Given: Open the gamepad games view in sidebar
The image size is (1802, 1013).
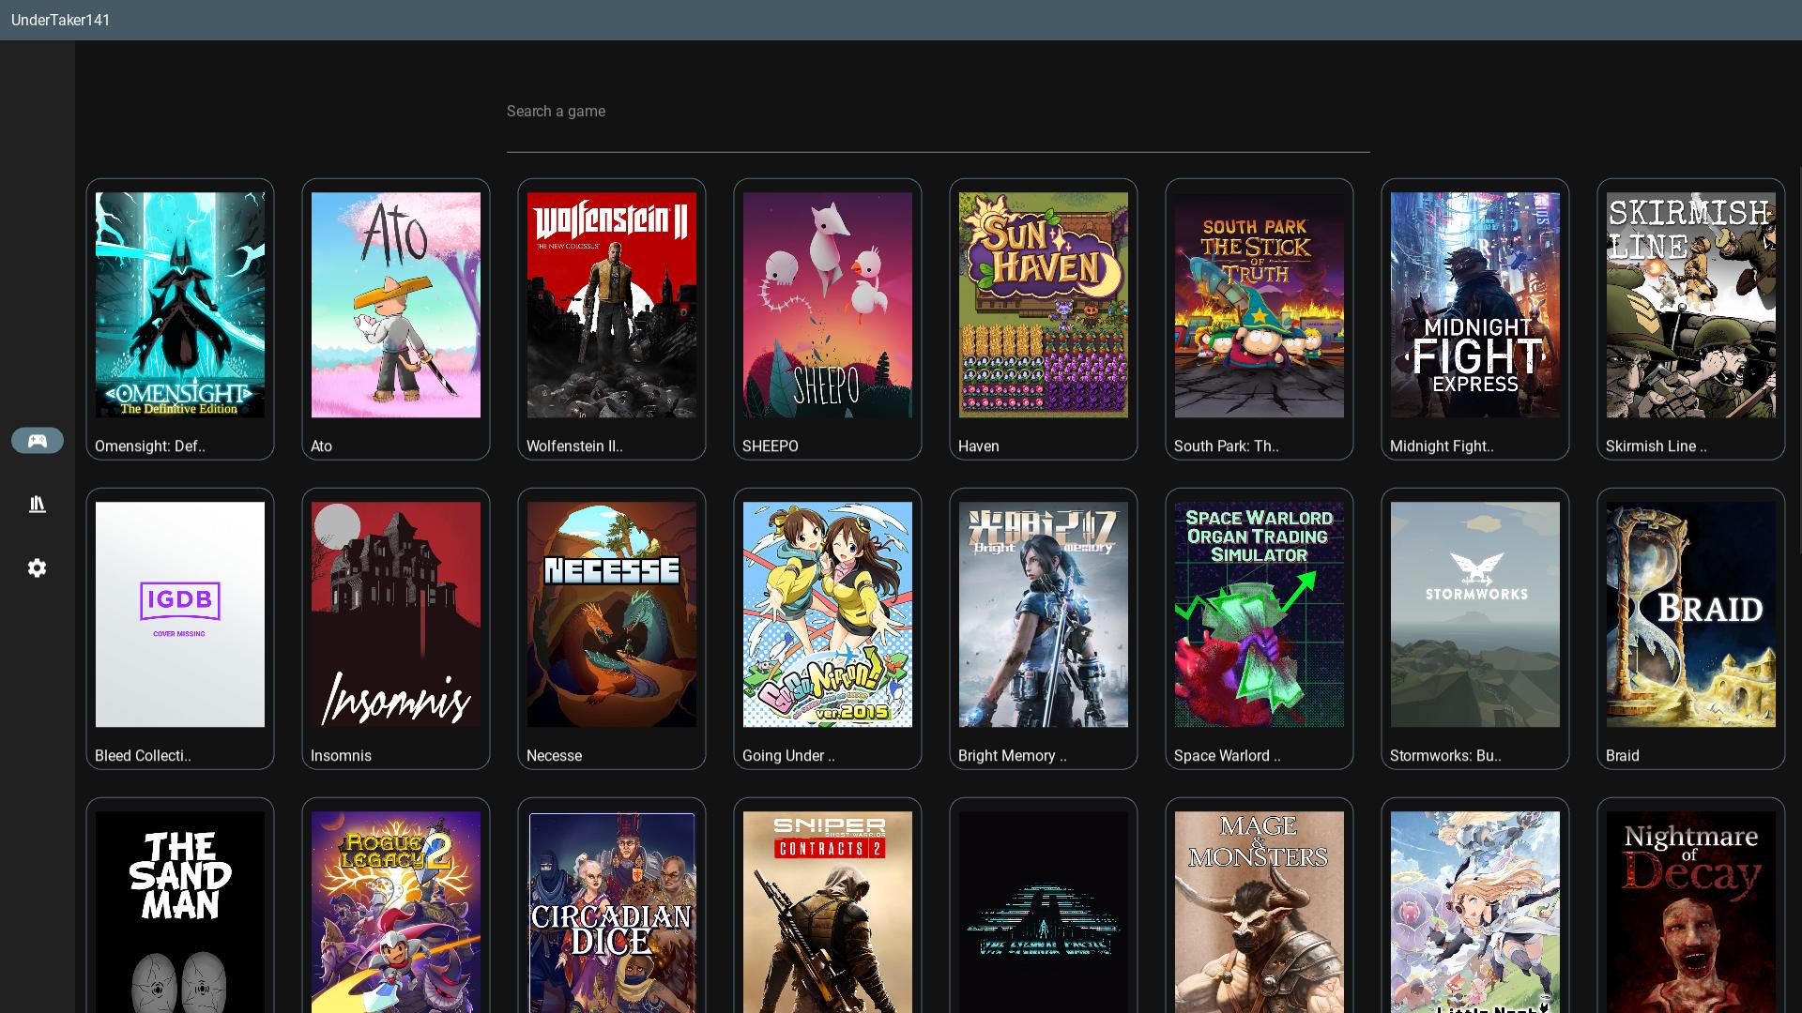Looking at the screenshot, I should [38, 440].
